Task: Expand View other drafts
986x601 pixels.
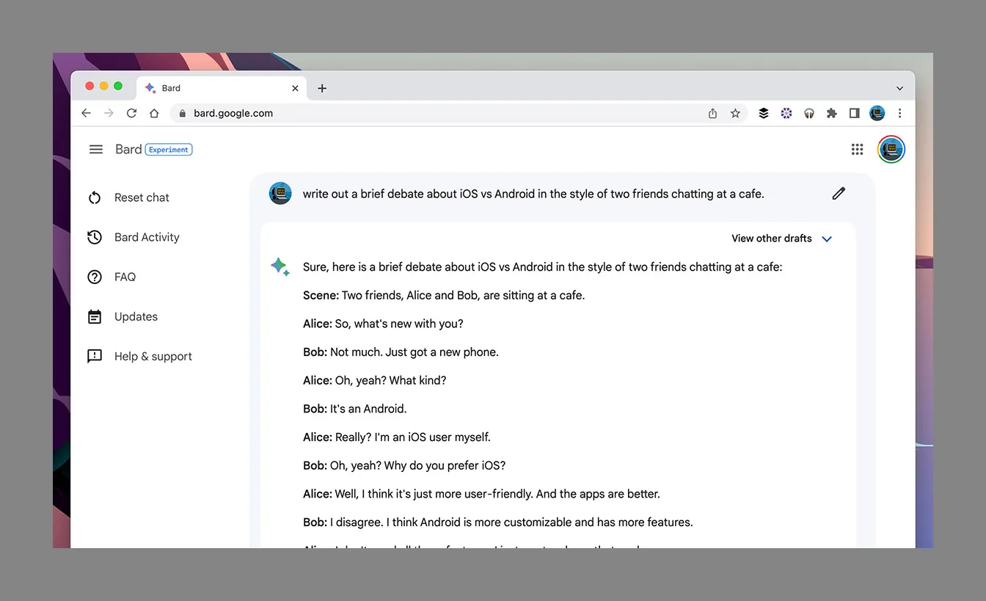Action: point(781,238)
